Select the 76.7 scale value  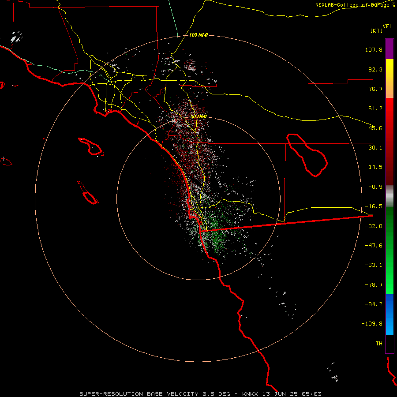(375, 89)
